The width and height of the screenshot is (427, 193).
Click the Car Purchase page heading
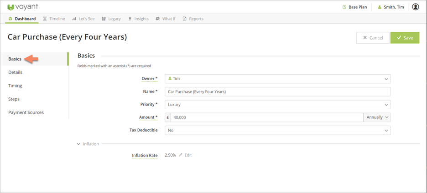(67, 37)
